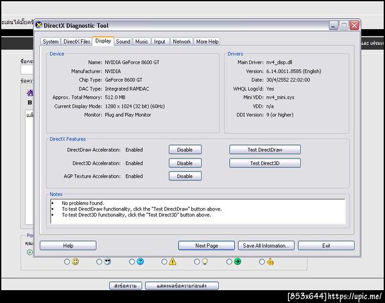Click the light bulb icon
Viewport: 385px width, 303px height.
pyautogui.click(x=205, y=261)
